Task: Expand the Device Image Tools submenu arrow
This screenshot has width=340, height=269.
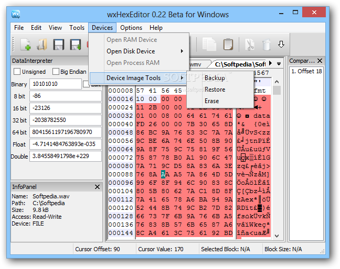Action: [182, 77]
